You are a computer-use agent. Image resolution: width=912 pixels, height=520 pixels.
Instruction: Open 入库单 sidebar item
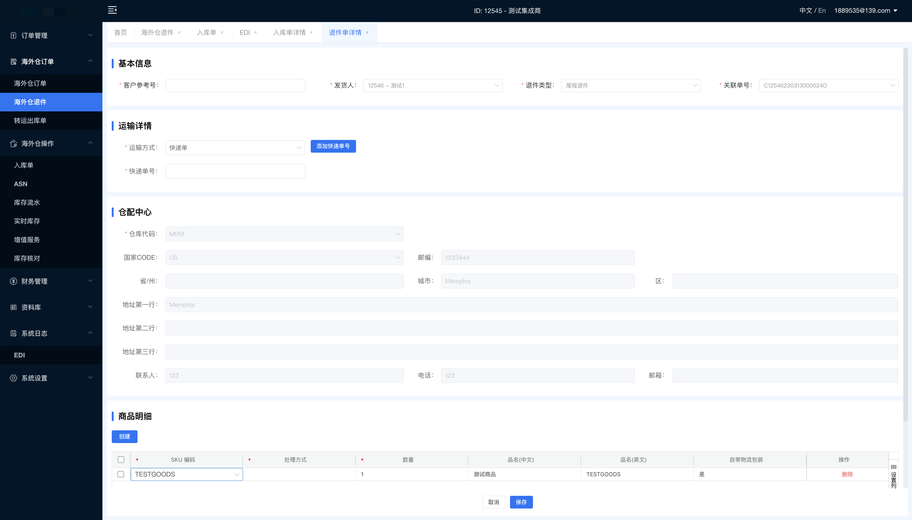(51, 165)
